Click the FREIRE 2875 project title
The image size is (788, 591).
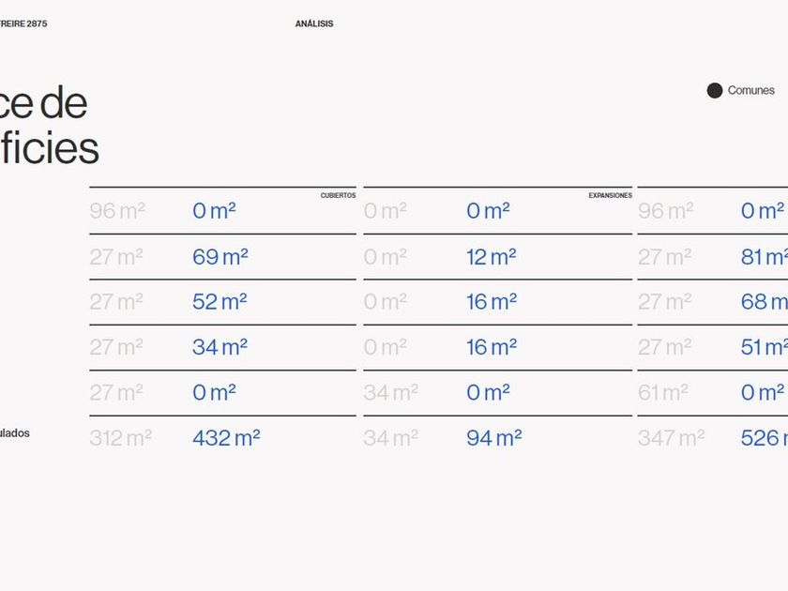pos(23,24)
